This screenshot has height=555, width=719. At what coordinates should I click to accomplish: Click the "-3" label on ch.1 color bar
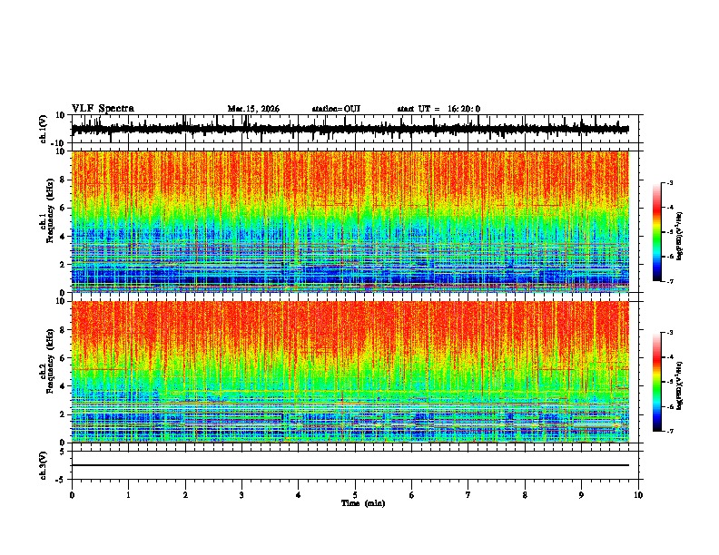point(670,182)
